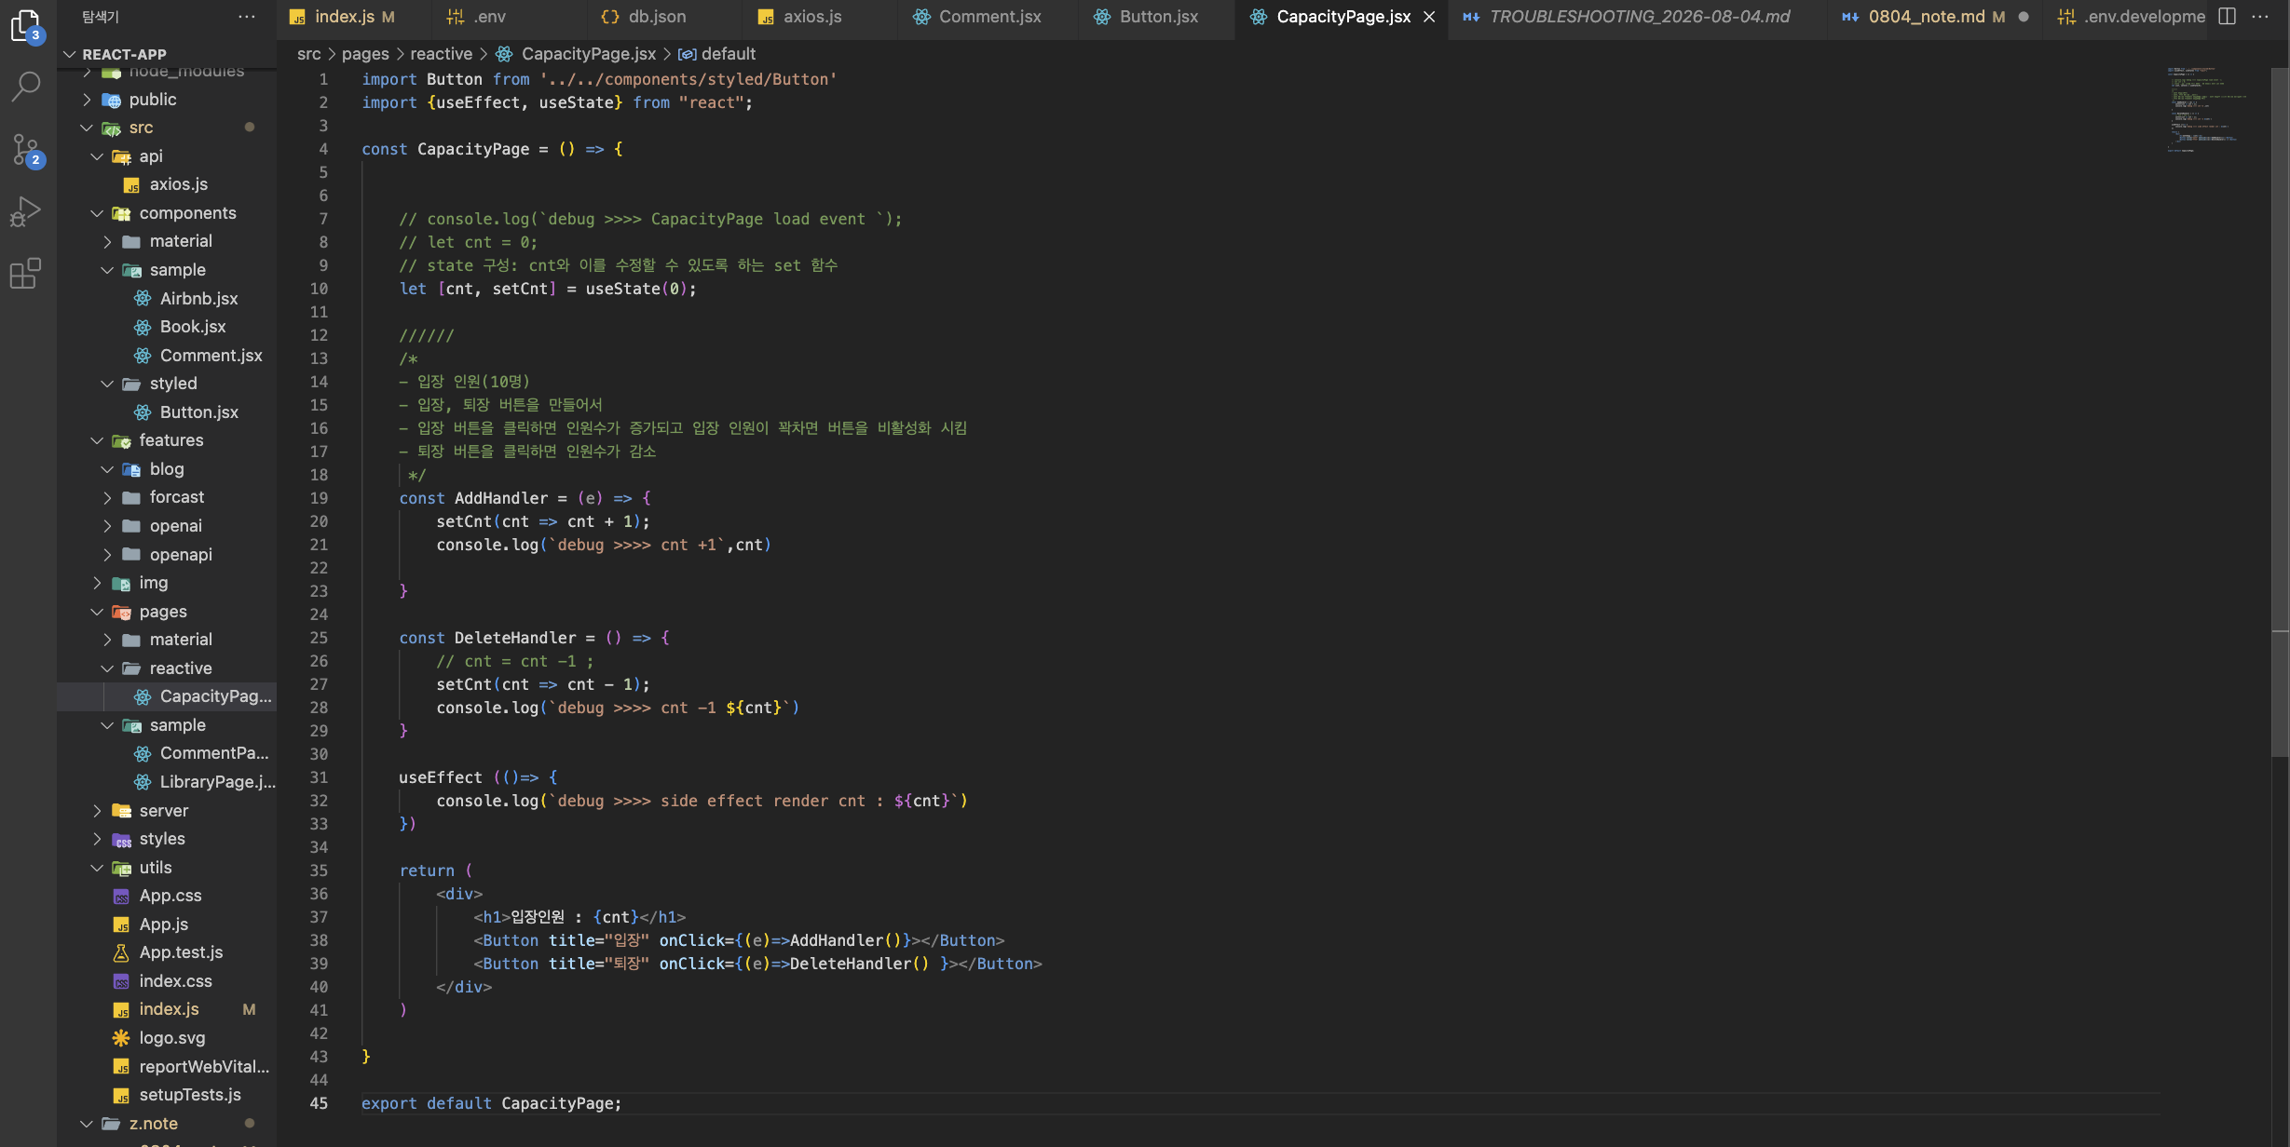Click line number 45 in gutter

coord(319,1103)
